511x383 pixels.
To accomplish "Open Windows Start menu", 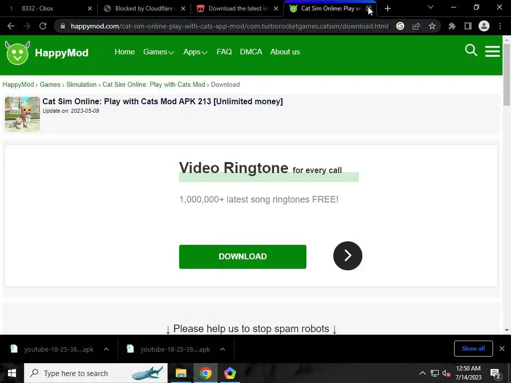I will [x=12, y=373].
